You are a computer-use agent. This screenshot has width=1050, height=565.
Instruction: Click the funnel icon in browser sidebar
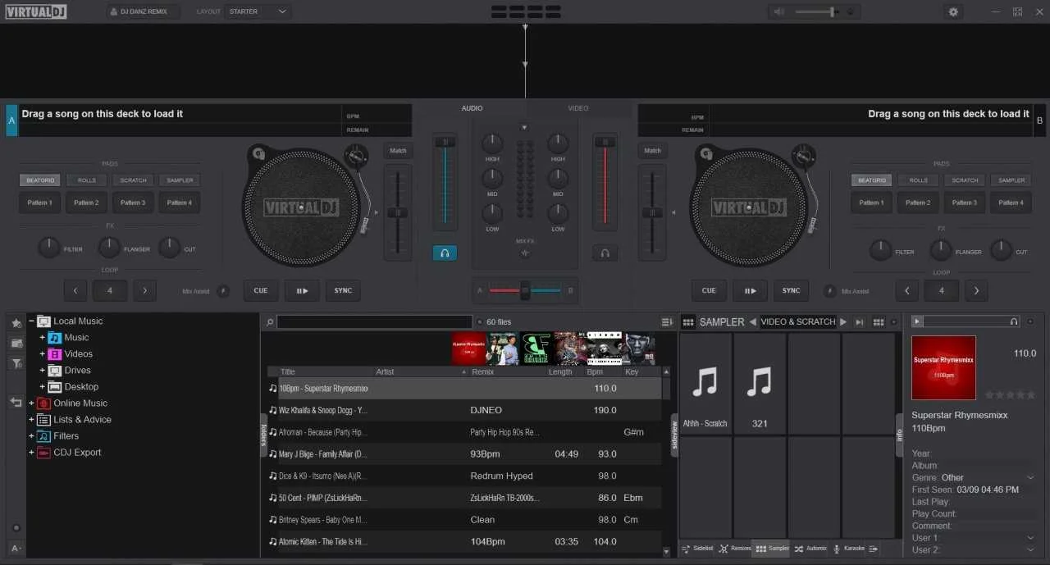(16, 363)
